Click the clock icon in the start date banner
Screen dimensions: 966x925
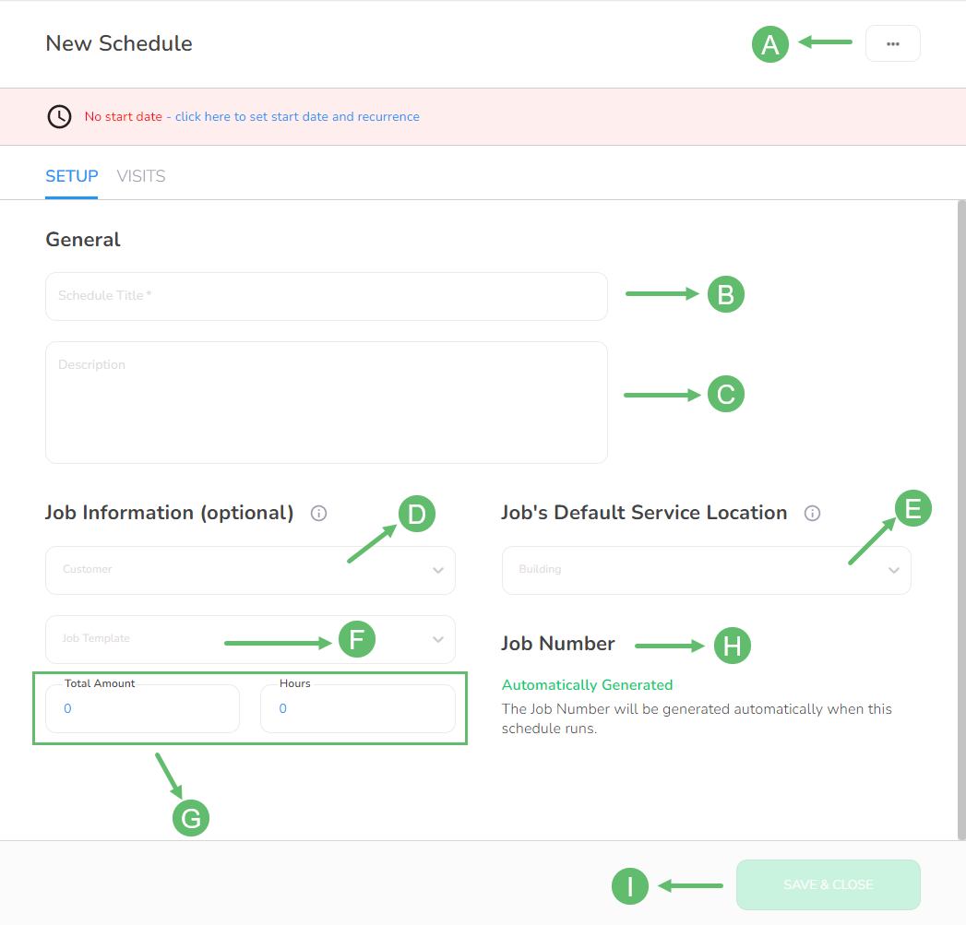pyautogui.click(x=60, y=116)
